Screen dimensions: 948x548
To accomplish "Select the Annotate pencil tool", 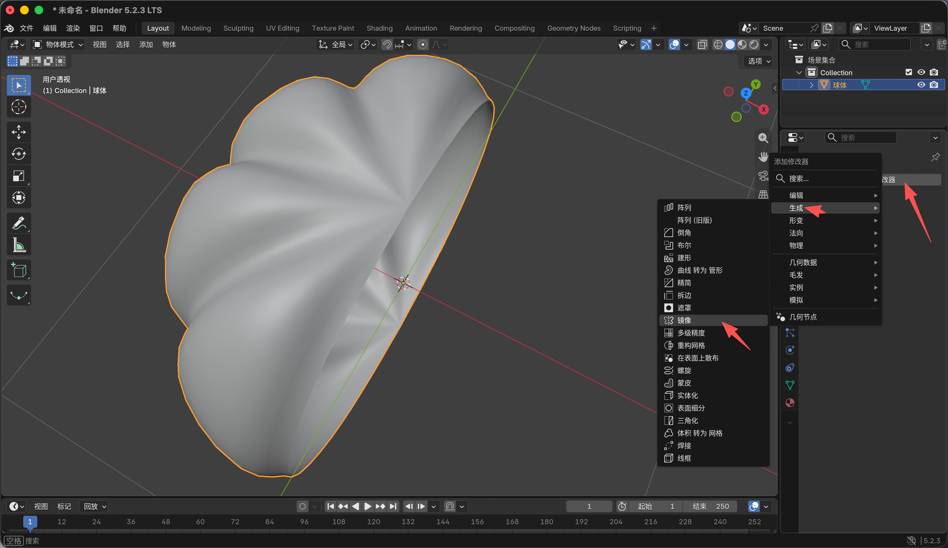I will (x=19, y=223).
